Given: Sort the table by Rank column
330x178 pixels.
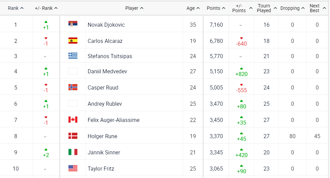Looking at the screenshot, I should pos(16,8).
